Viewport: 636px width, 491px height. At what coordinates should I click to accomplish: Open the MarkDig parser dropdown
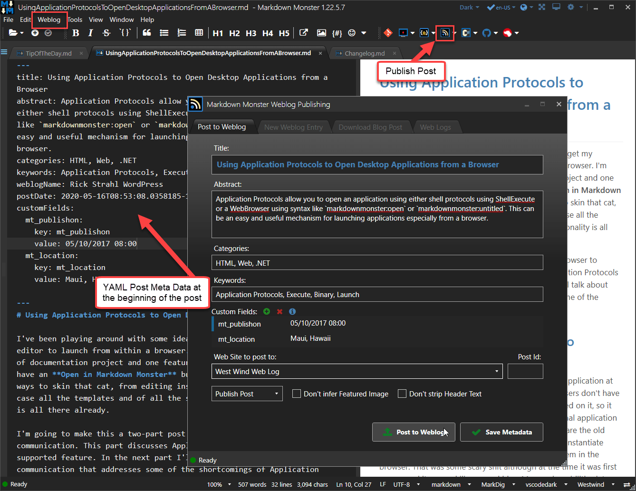[x=498, y=484]
